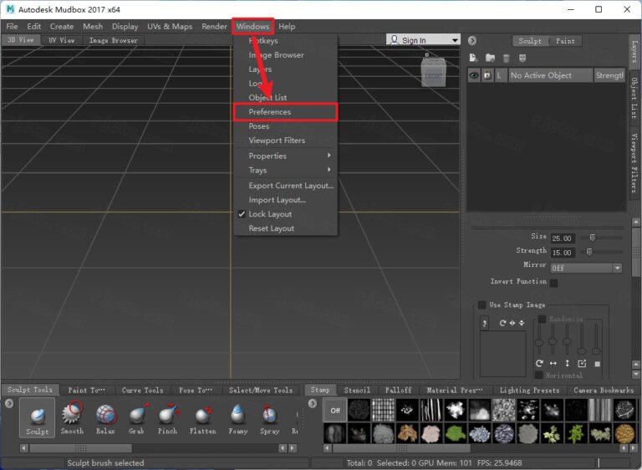
Task: Select the Off stamp thumbnail
Action: tap(335, 410)
